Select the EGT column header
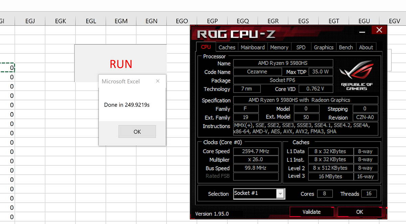This screenshot has width=406, height=224. [334, 21]
